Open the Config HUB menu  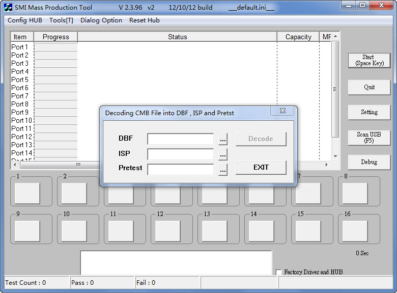pyautogui.click(x=25, y=20)
